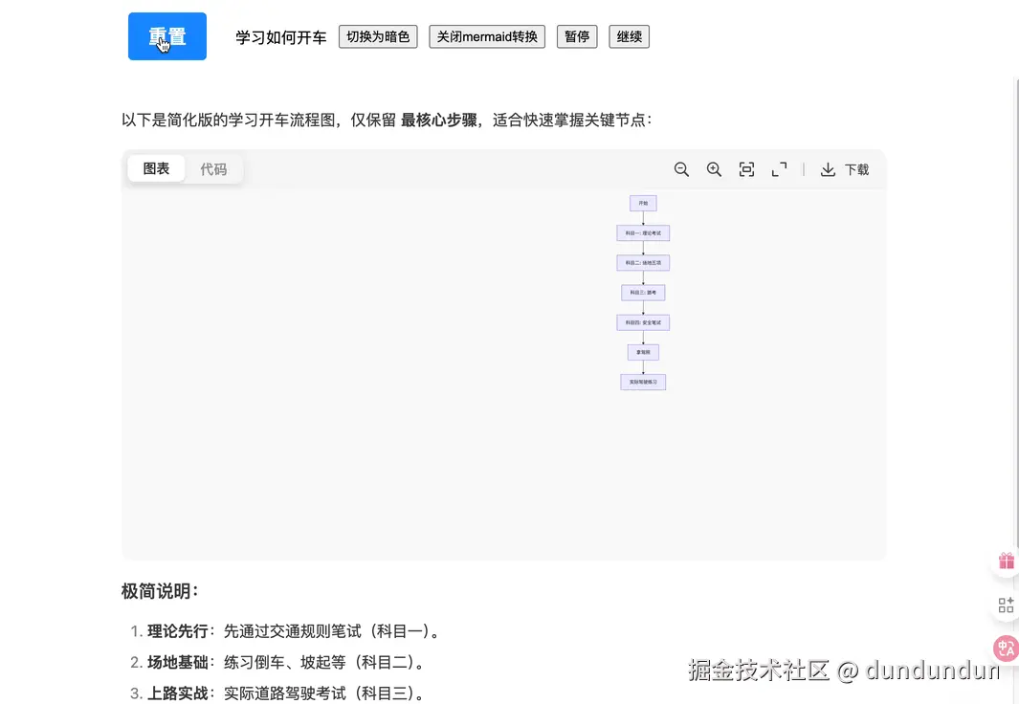
Task: Click the 极简说明： heading
Action: (x=160, y=592)
